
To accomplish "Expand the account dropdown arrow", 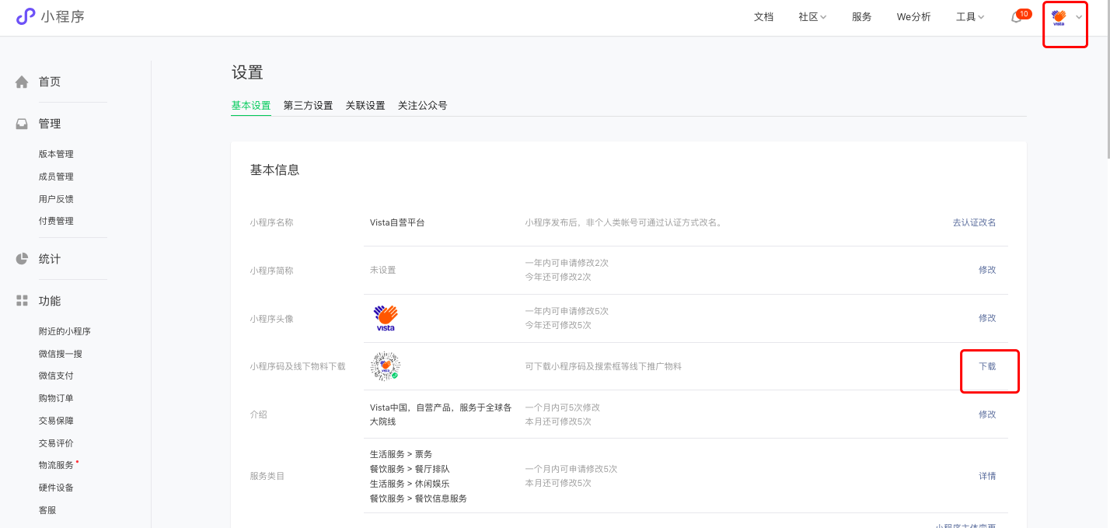I will click(x=1079, y=17).
